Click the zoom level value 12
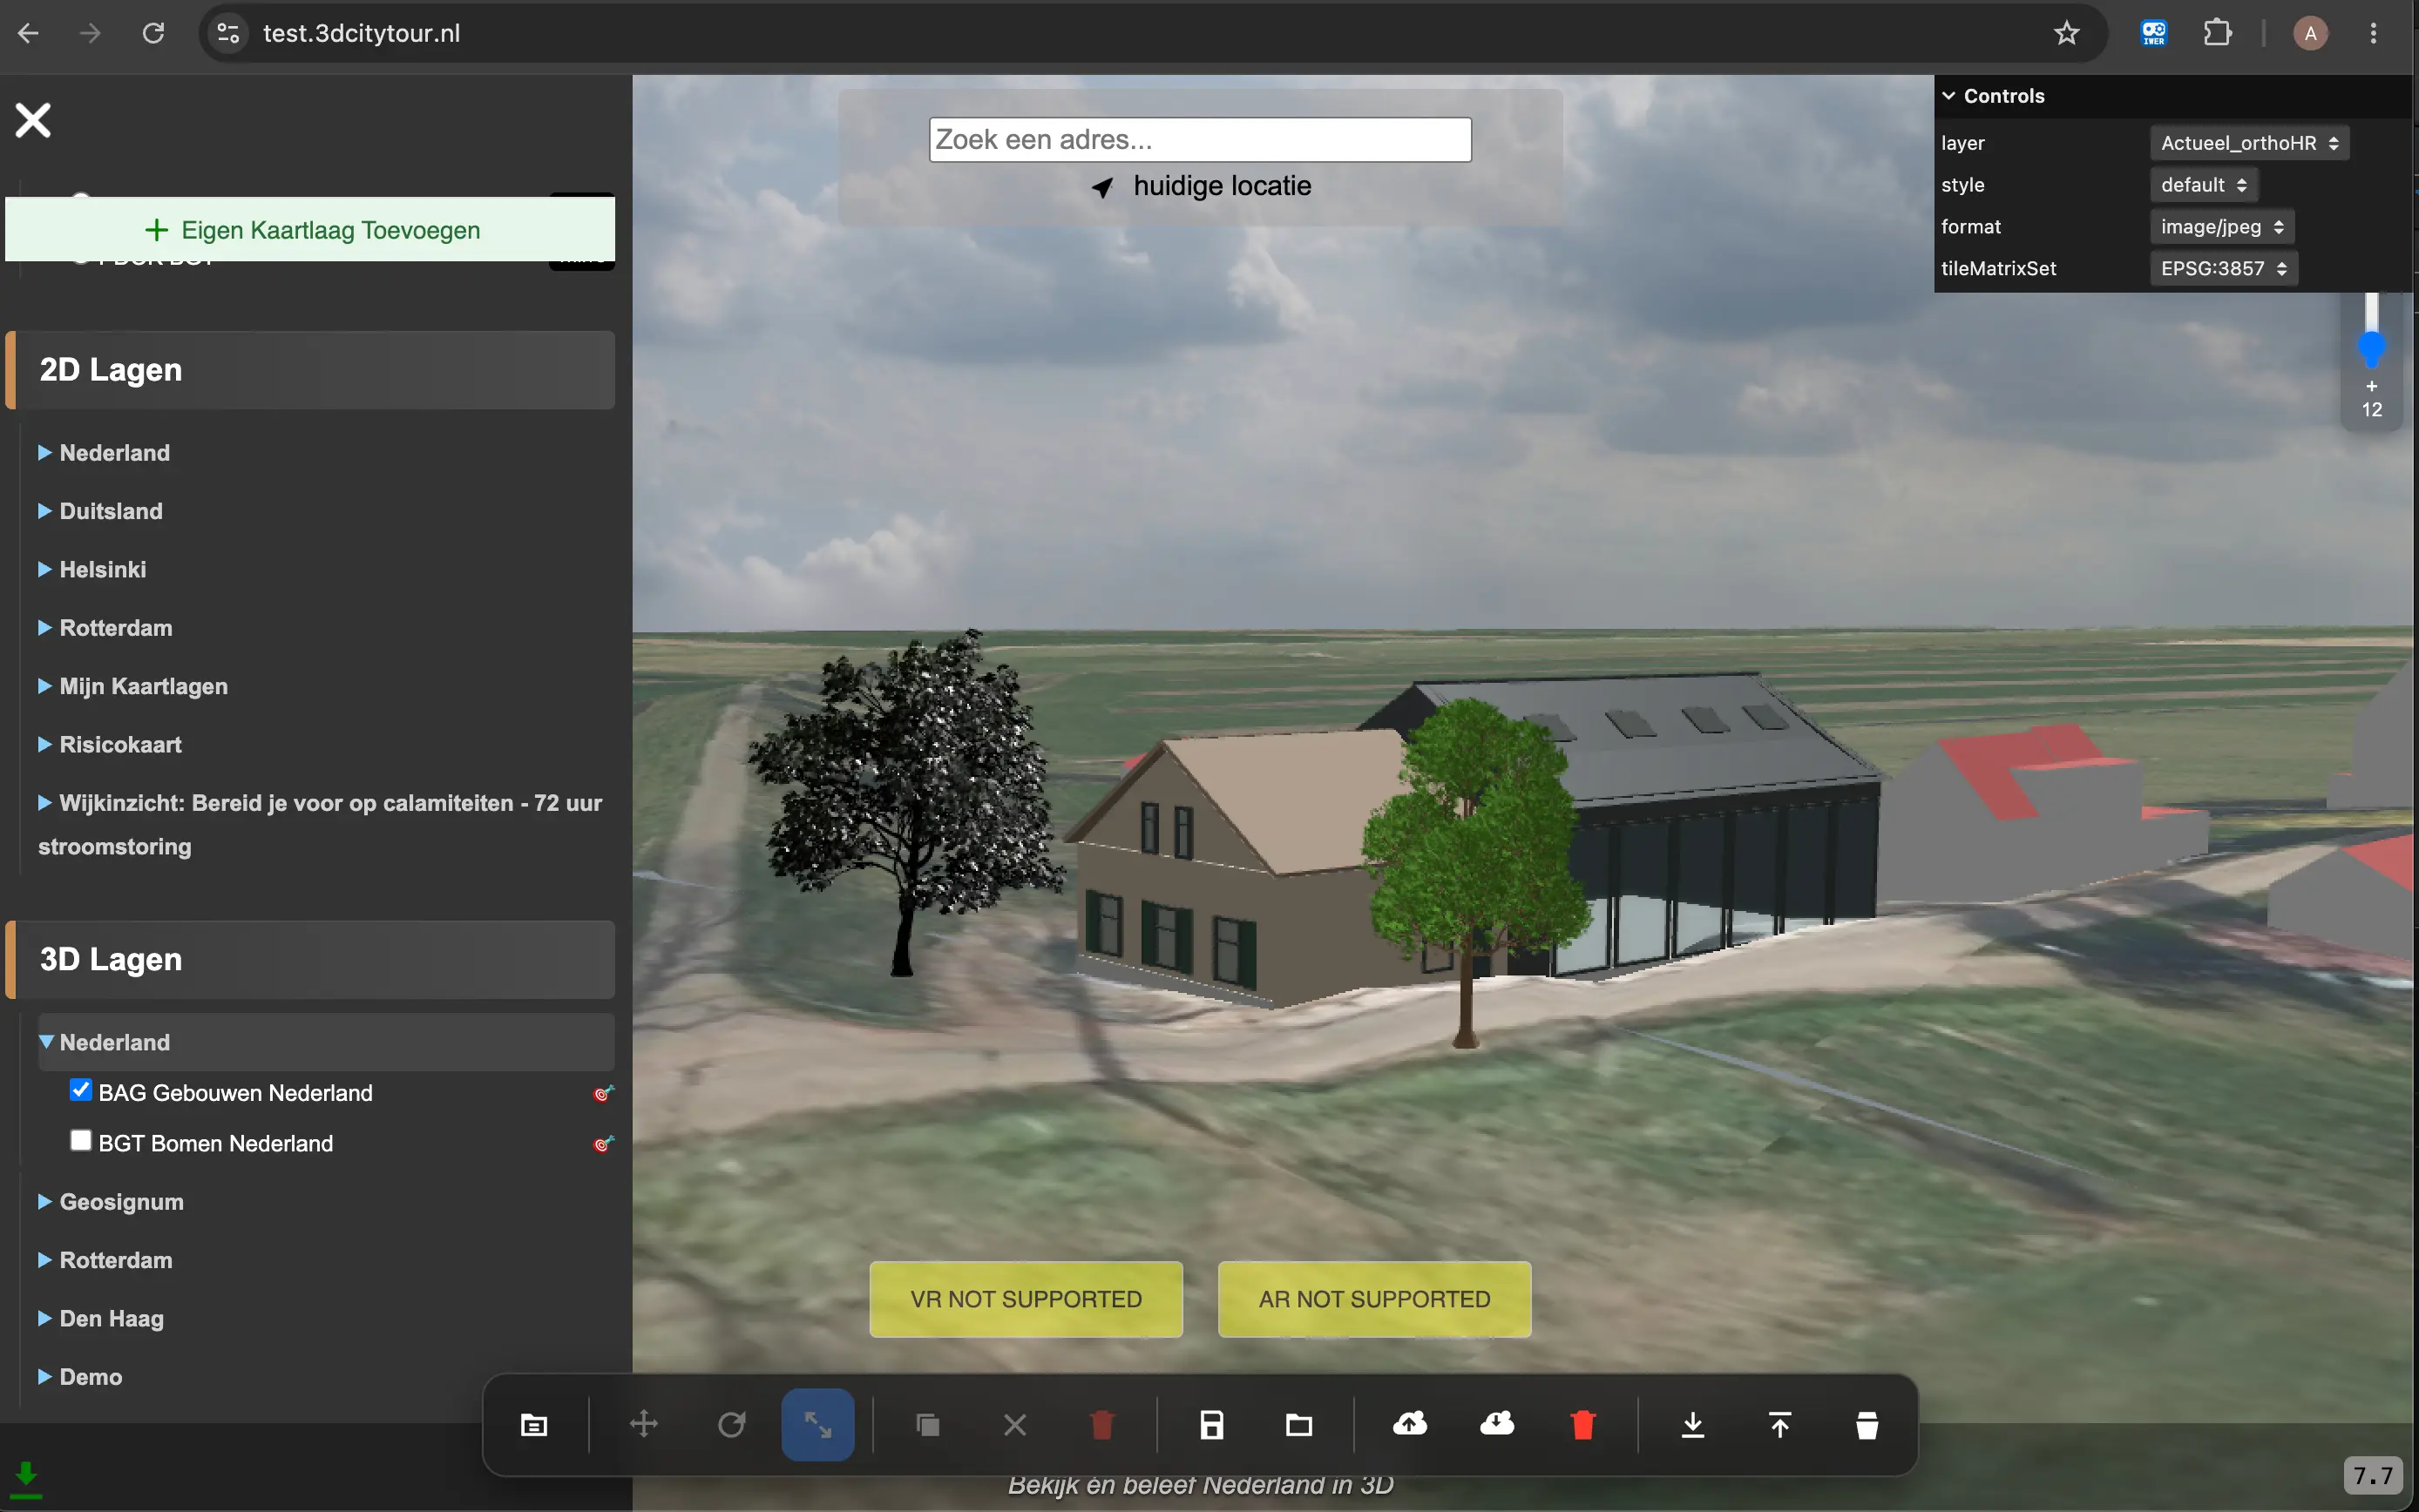2419x1512 pixels. pyautogui.click(x=2371, y=410)
